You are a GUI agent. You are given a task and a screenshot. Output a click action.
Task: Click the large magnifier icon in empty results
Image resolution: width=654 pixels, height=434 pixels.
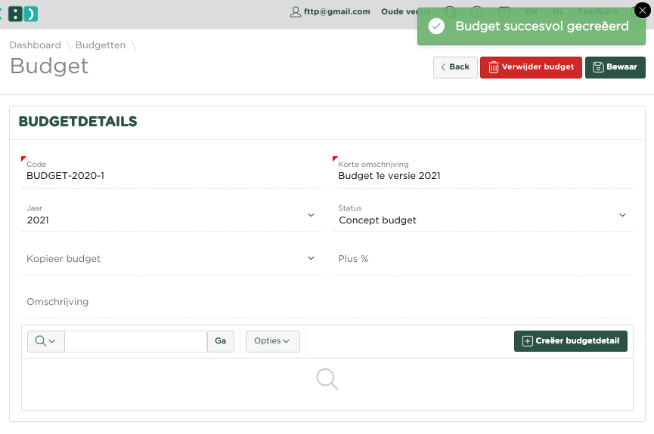[327, 379]
